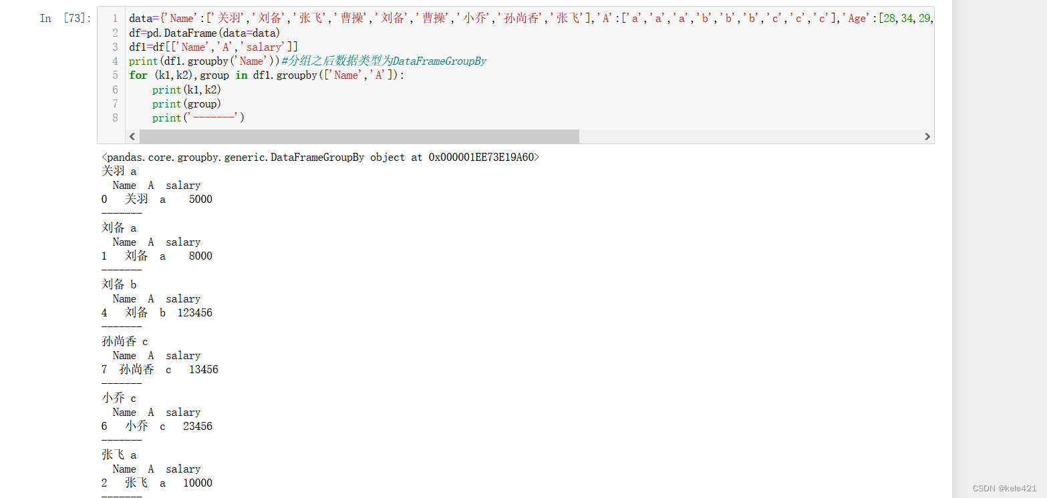Image resolution: width=1047 pixels, height=498 pixels.
Task: Click the salary value 123456 in output
Action: pyautogui.click(x=194, y=312)
